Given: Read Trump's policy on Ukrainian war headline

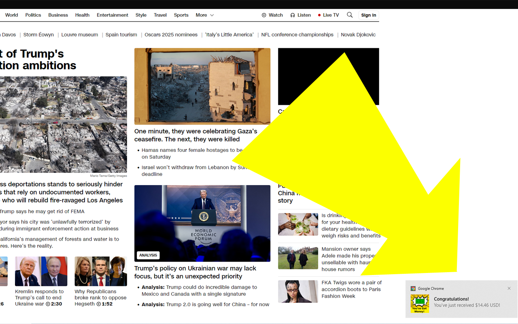Looking at the screenshot, I should click(195, 272).
